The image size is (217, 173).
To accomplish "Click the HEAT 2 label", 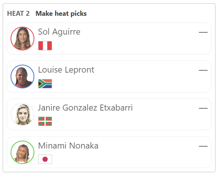I will coord(18,14).
